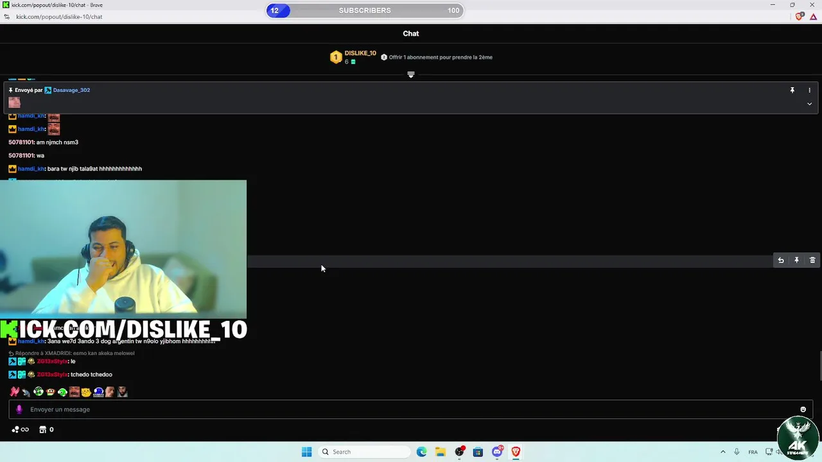
Task: Click rank 1 gold leaderboard badge
Action: 336,58
